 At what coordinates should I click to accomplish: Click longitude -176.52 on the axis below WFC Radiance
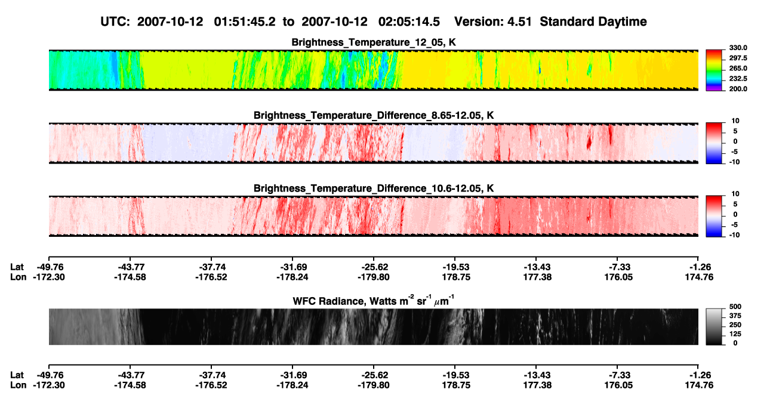click(211, 385)
